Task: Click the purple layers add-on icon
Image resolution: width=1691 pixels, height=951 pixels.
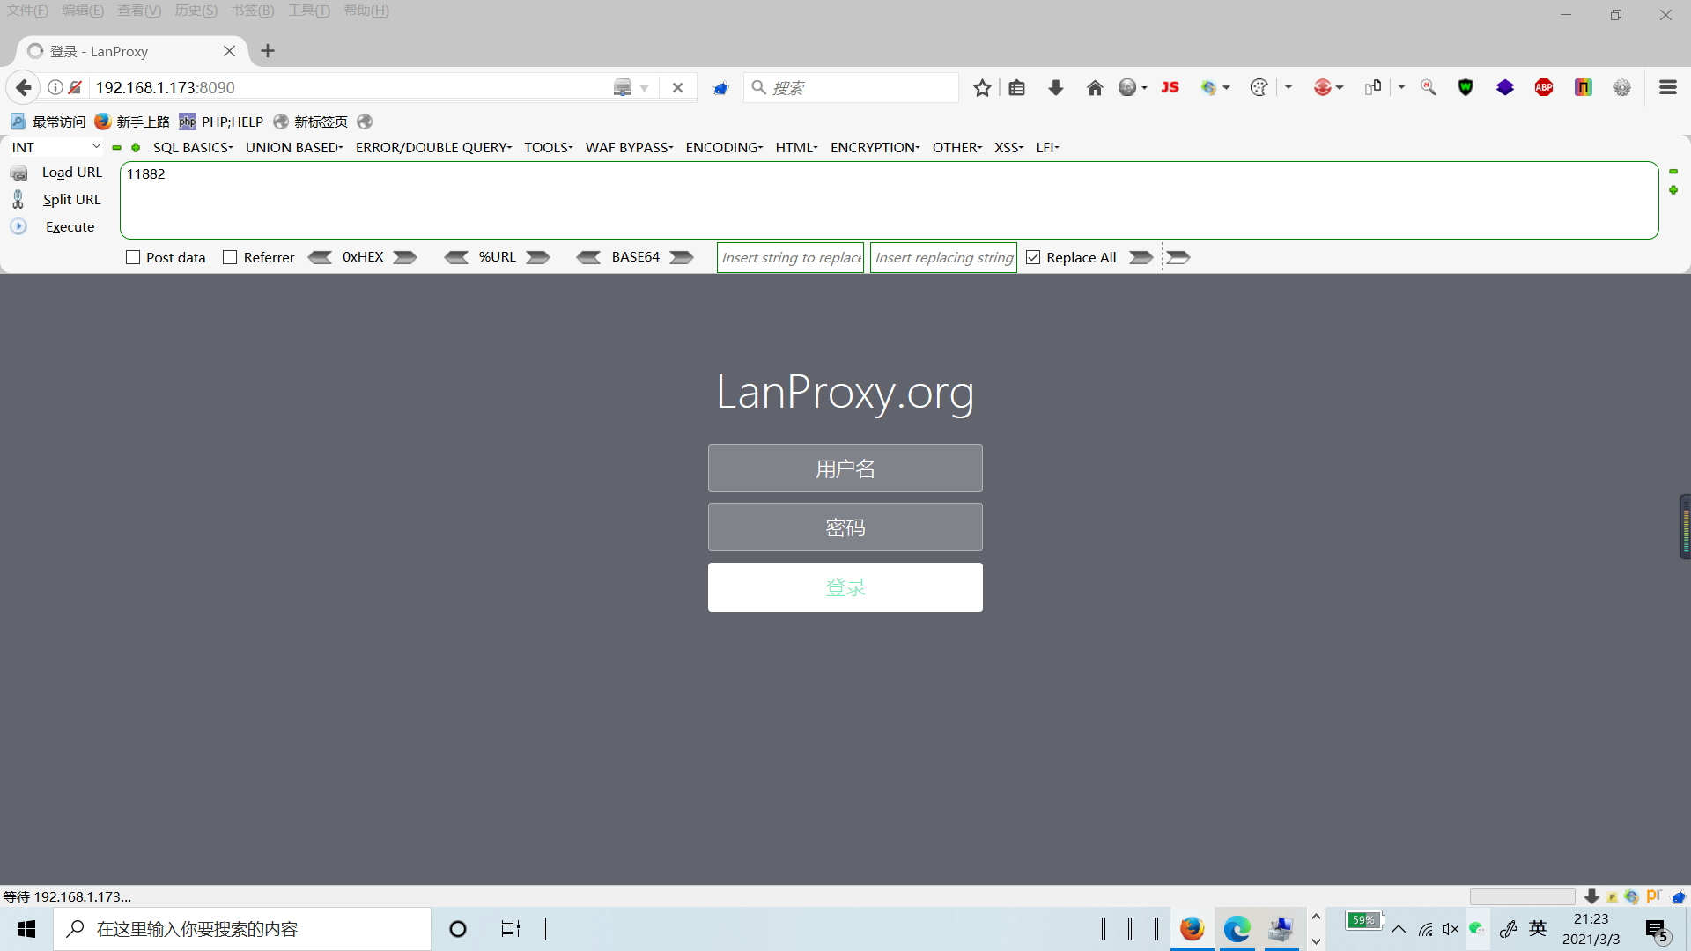Action: (x=1505, y=87)
